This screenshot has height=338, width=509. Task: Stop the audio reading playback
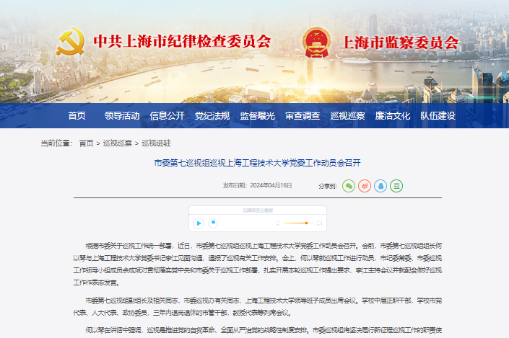214,223
